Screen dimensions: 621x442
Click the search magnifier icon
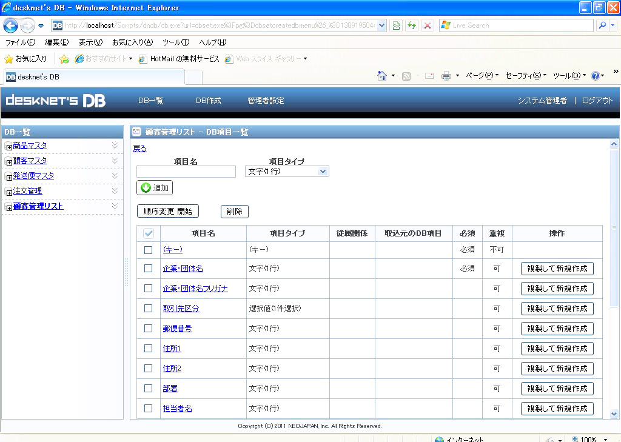602,25
